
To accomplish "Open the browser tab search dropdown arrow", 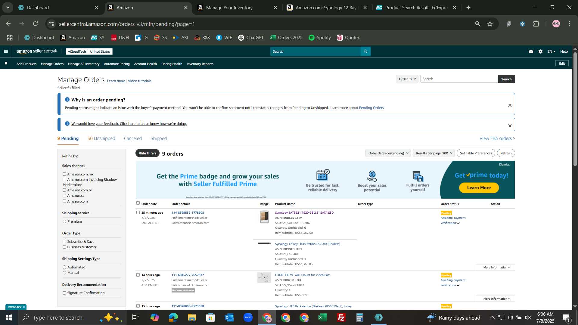I will click(8, 8).
